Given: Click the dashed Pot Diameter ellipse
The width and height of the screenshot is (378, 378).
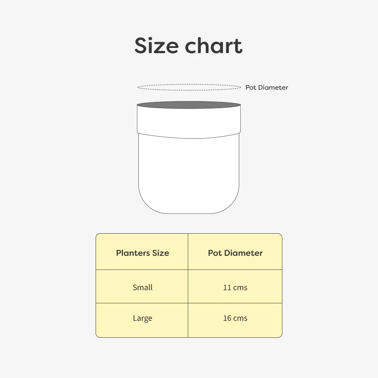Looking at the screenshot, I should click(x=189, y=87).
